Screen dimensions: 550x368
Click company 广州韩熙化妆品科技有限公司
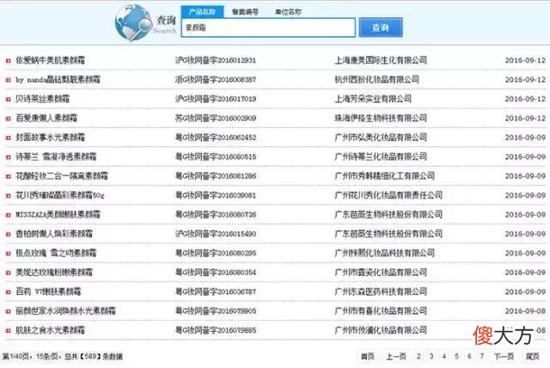click(x=385, y=254)
